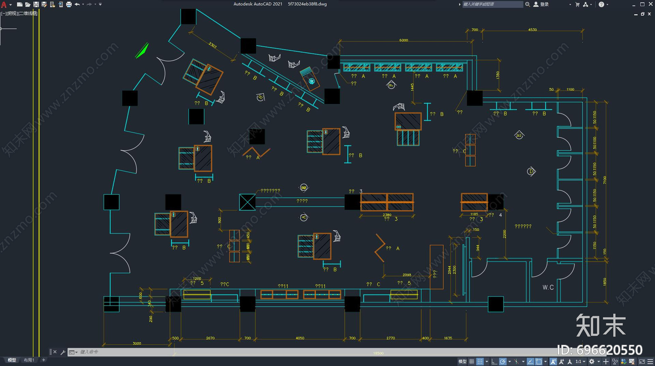Click the search magnifier icon
The height and width of the screenshot is (366, 655).
click(x=528, y=4)
